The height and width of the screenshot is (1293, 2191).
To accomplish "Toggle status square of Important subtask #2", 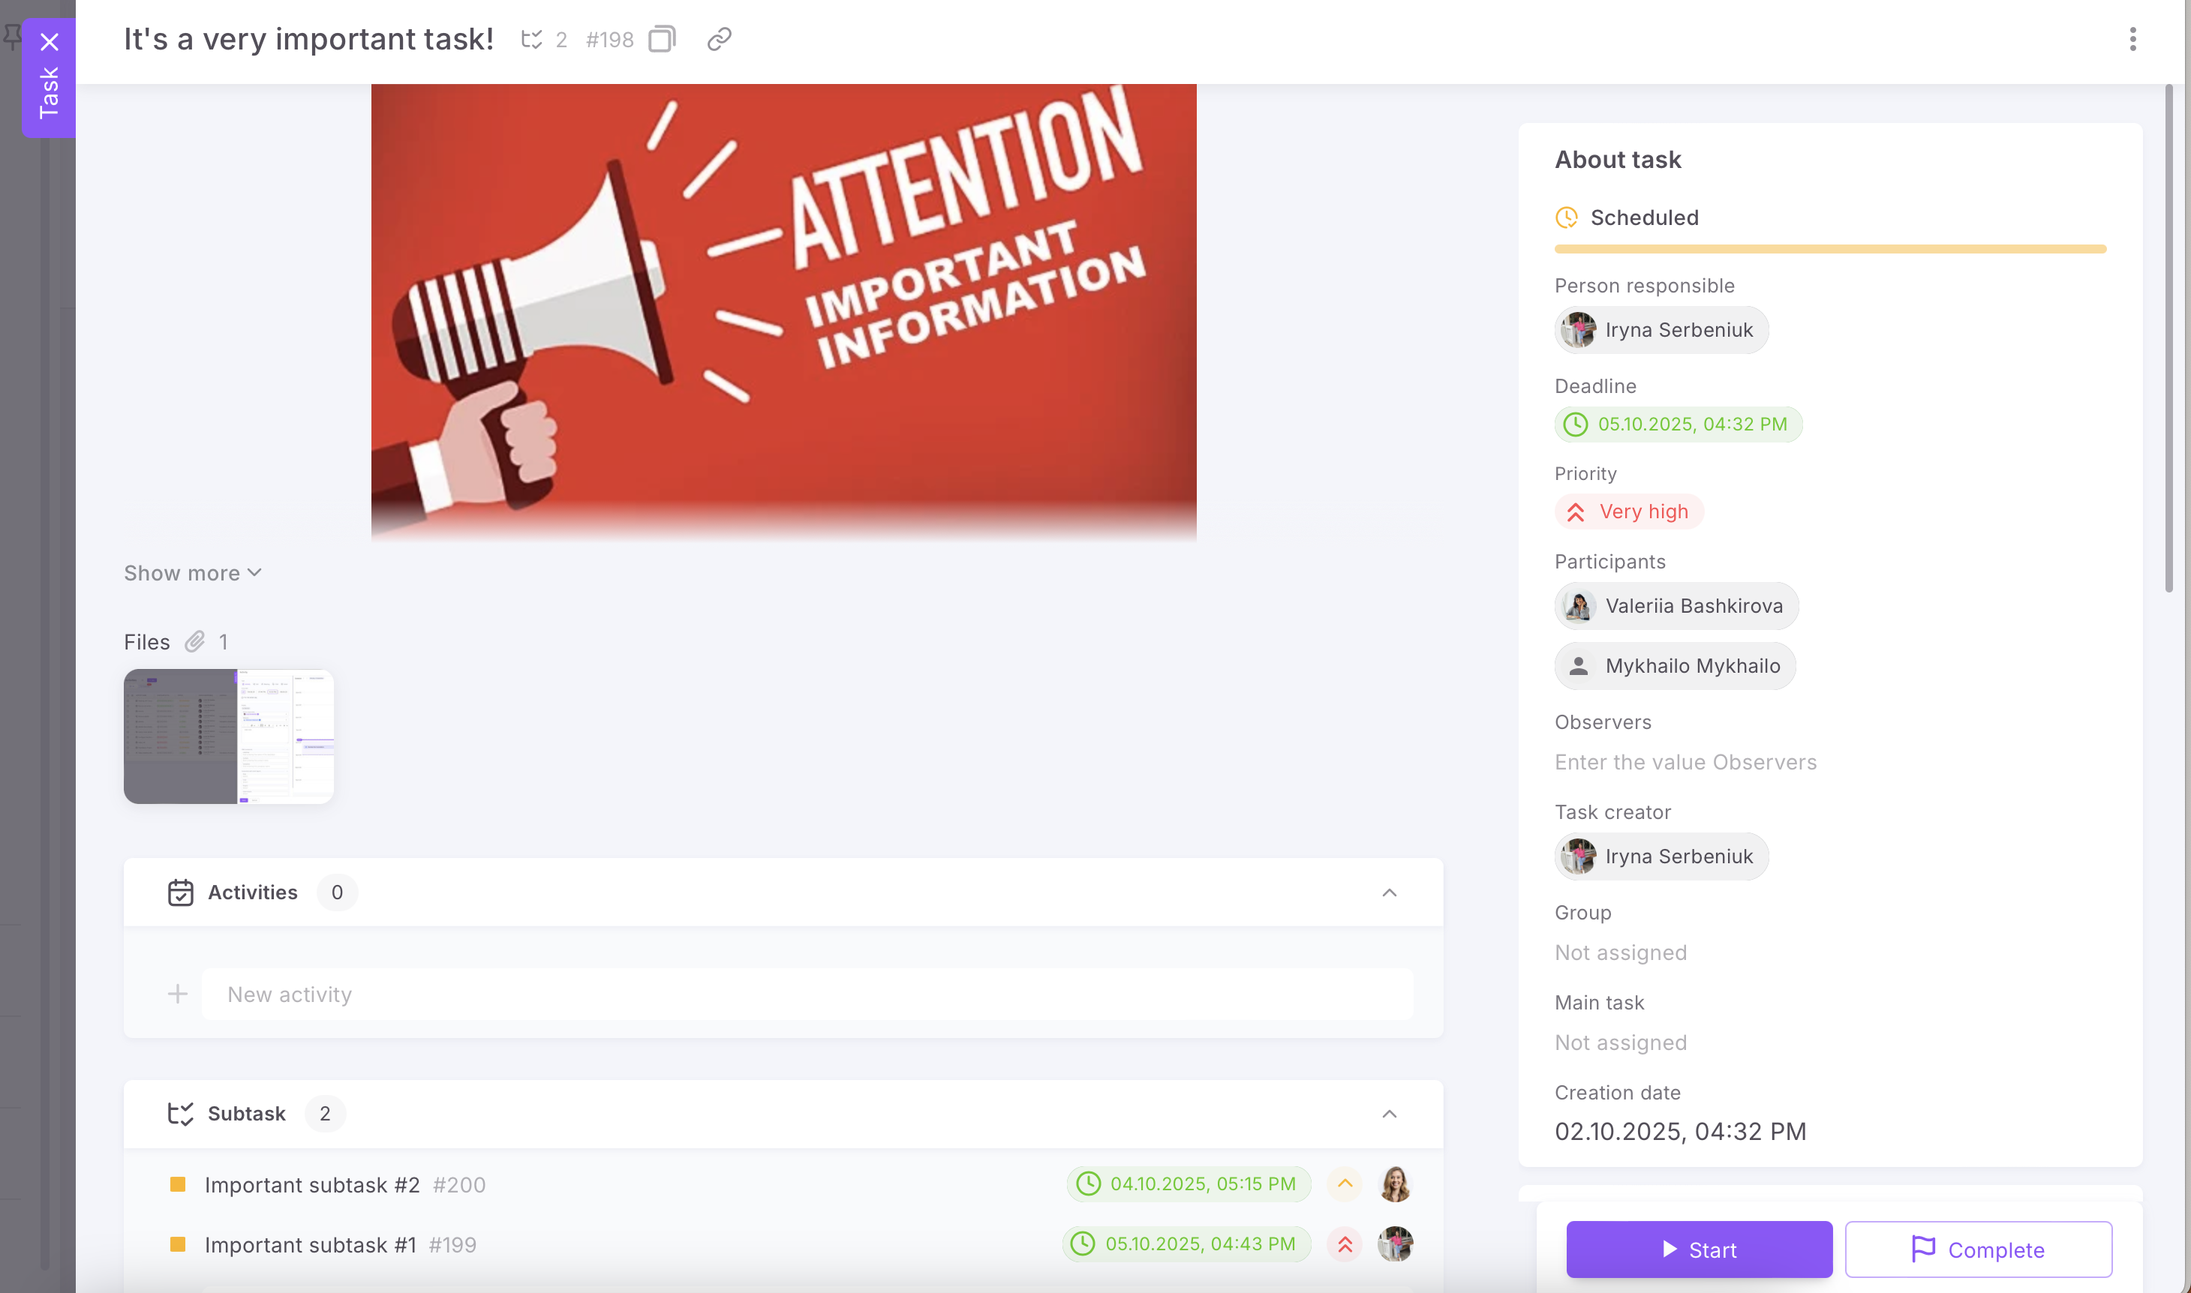I will pyautogui.click(x=178, y=1184).
